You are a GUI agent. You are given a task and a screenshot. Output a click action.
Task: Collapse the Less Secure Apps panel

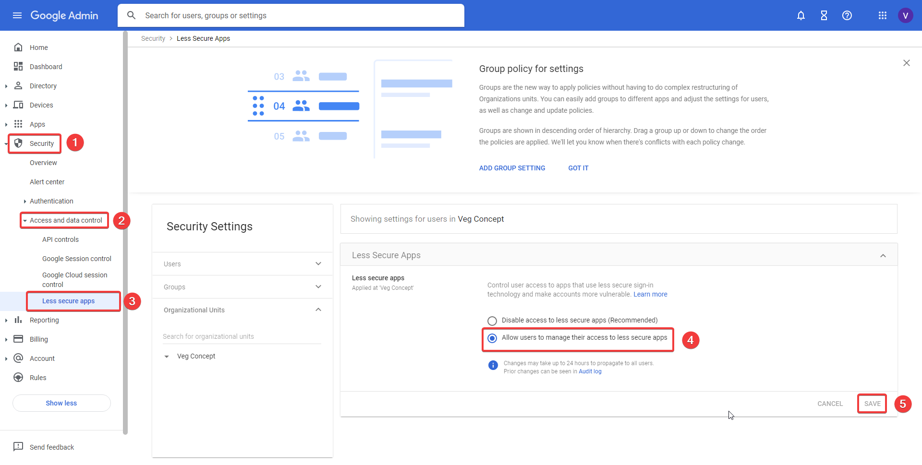(883, 255)
